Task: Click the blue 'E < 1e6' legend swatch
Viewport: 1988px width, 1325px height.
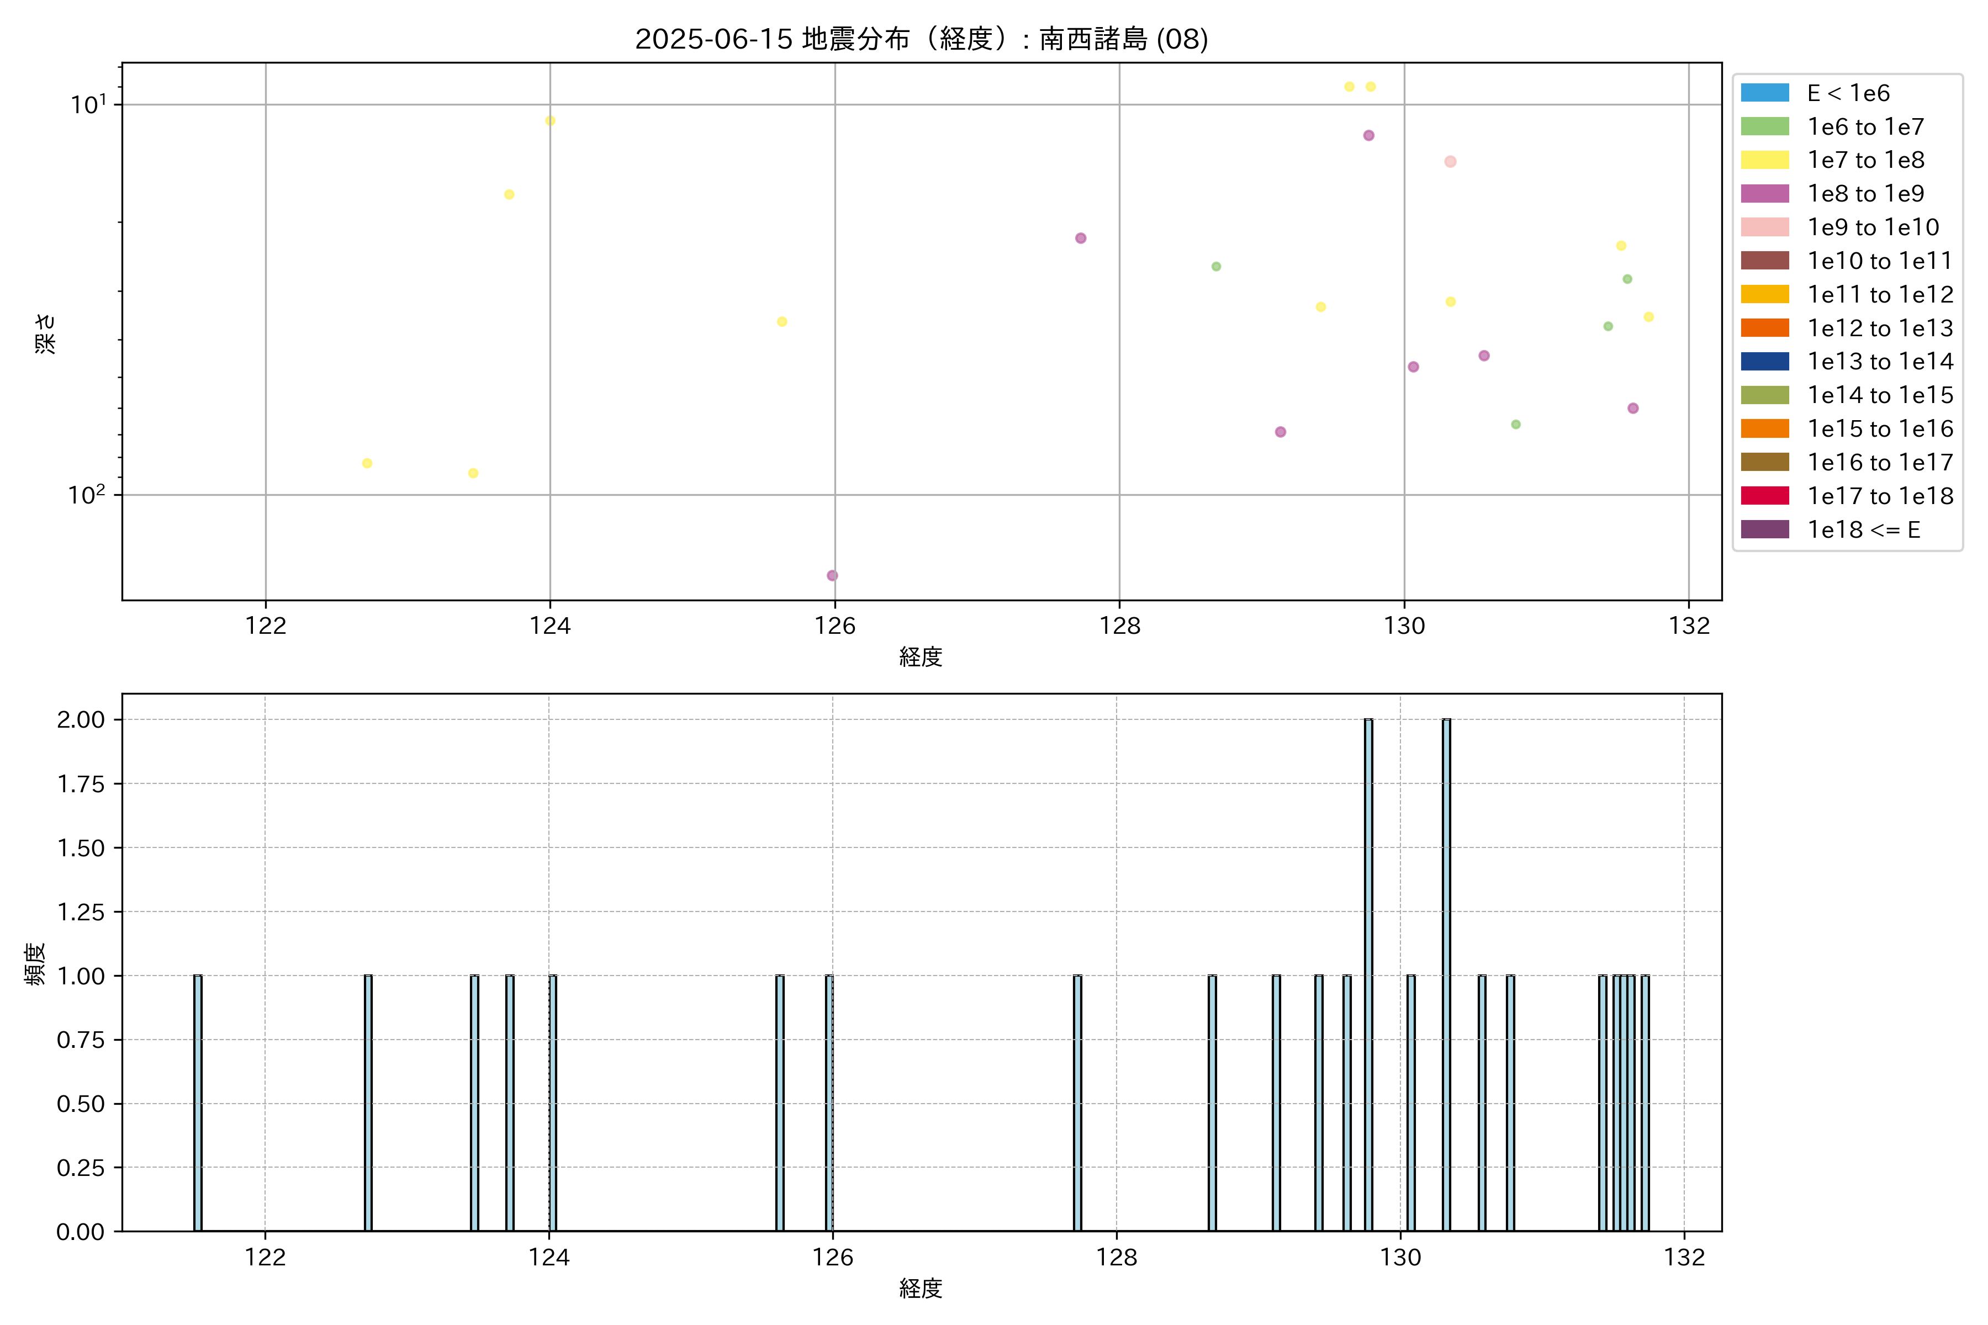Action: tap(1765, 93)
